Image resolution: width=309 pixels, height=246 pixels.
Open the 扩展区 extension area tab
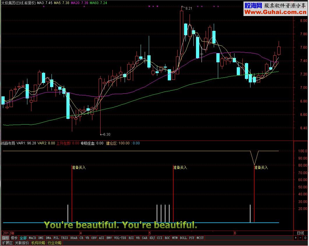(8, 243)
